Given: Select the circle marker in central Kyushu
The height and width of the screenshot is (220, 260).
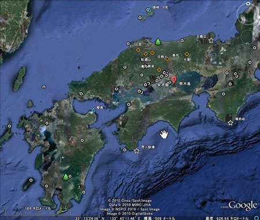Looking at the screenshot, I should [82, 140].
